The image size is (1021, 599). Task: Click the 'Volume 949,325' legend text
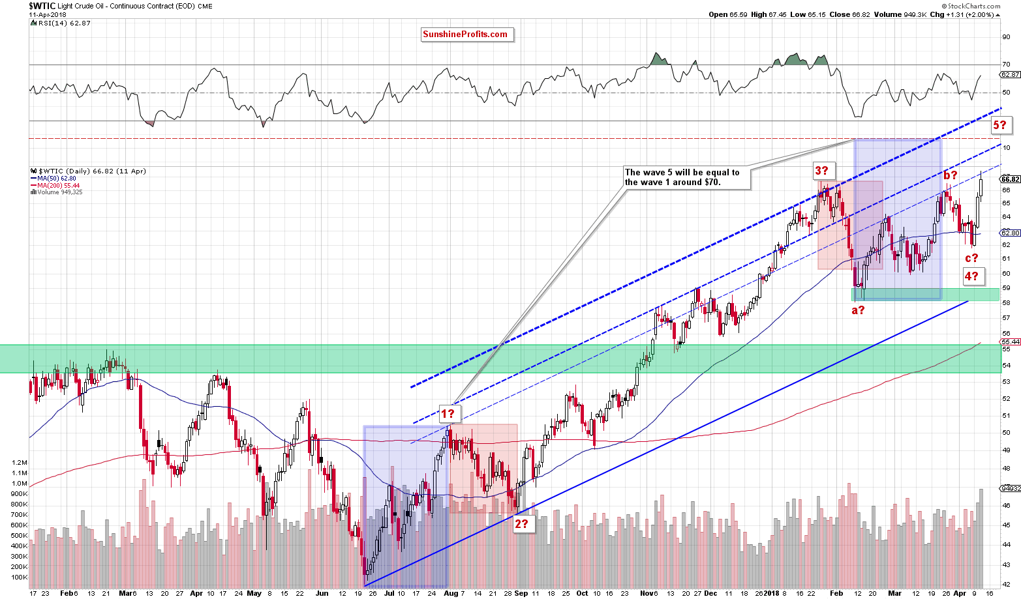coord(60,192)
